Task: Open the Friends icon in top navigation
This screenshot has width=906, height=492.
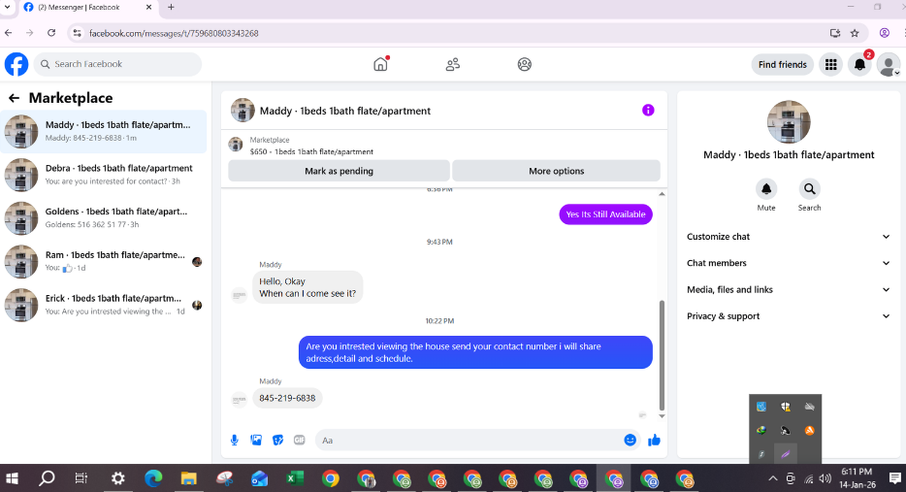Action: click(x=452, y=64)
